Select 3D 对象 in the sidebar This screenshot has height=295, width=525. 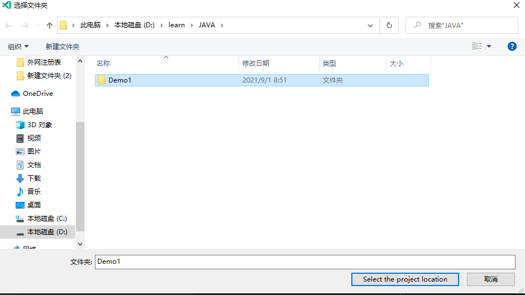point(39,125)
